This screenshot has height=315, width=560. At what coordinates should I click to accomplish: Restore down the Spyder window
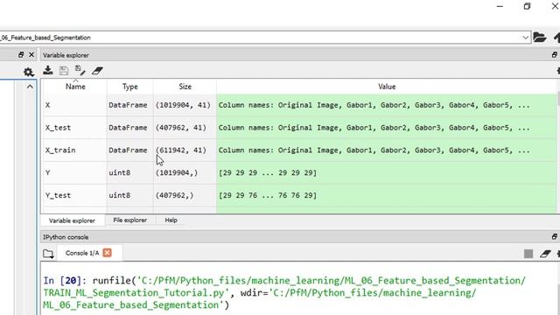click(527, 6)
